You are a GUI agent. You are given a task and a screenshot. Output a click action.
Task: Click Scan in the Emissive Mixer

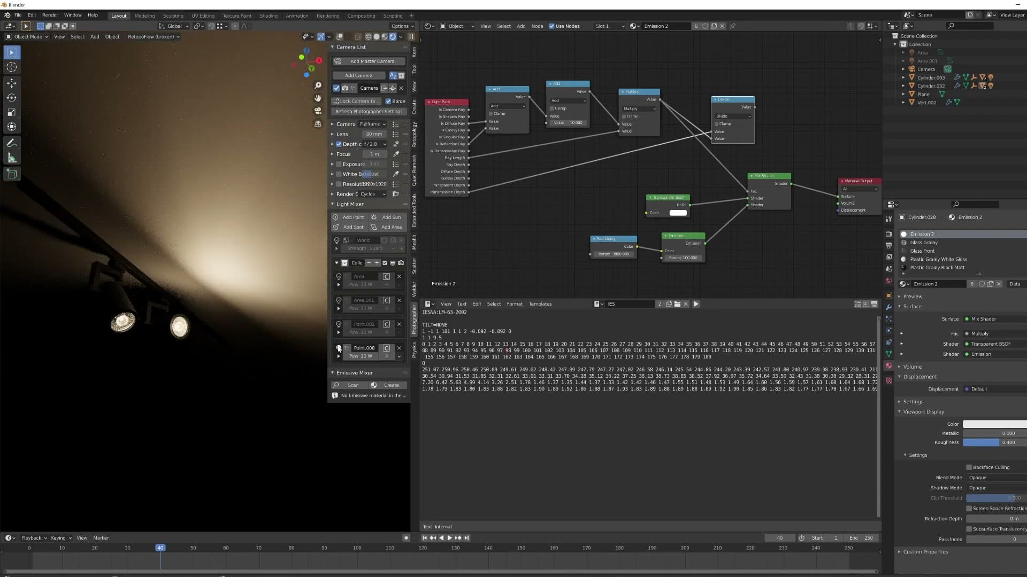tap(349, 385)
